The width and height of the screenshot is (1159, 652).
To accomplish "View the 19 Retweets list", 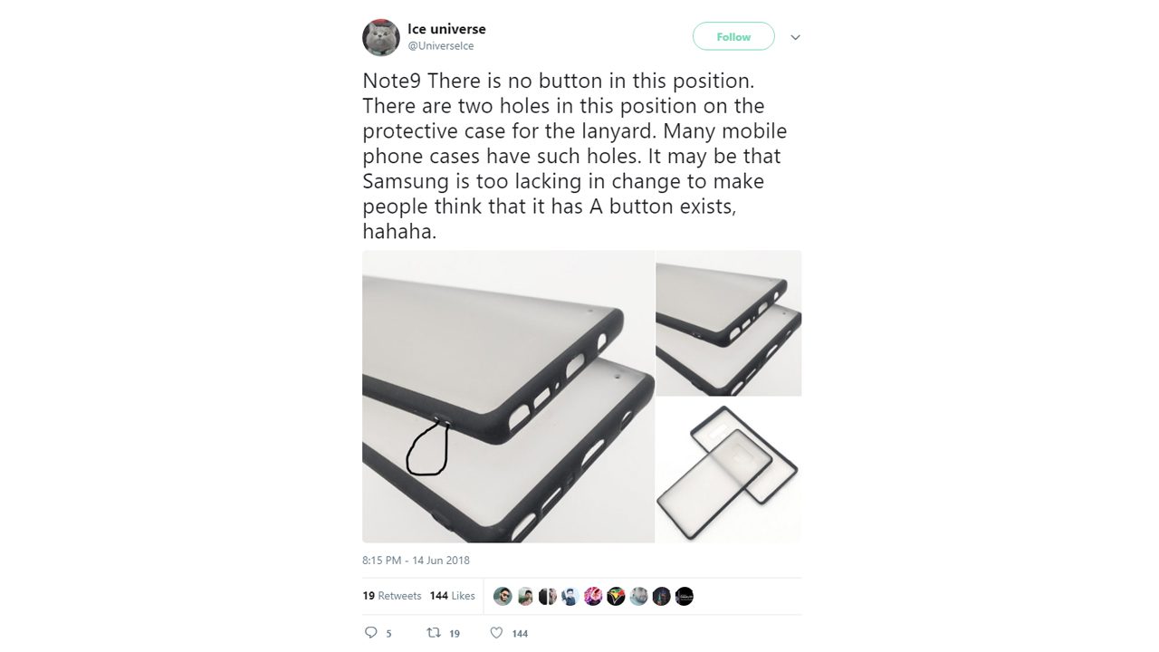I will pos(392,596).
